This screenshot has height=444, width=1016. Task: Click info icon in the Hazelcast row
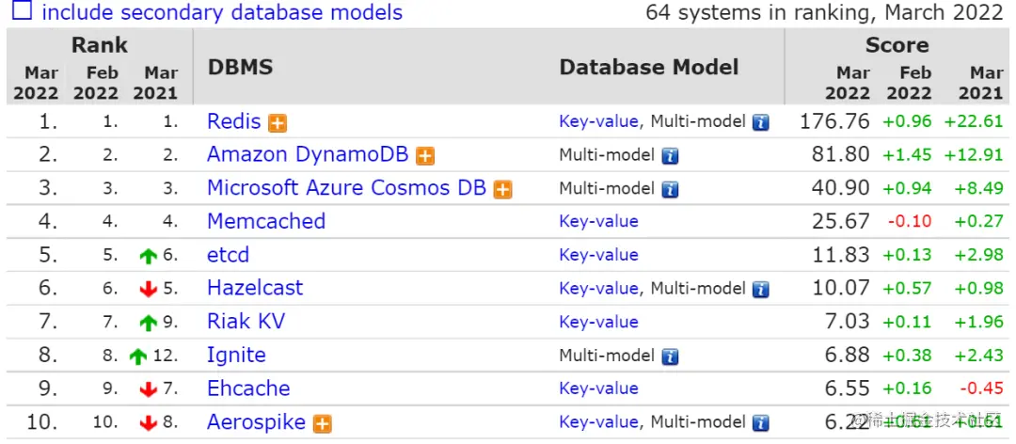click(760, 290)
